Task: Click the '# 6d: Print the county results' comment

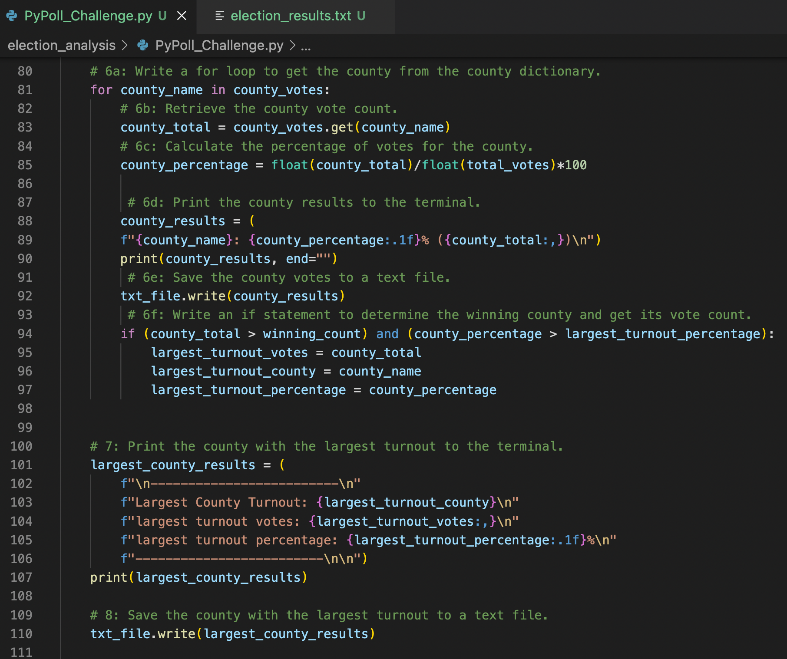Action: [304, 202]
